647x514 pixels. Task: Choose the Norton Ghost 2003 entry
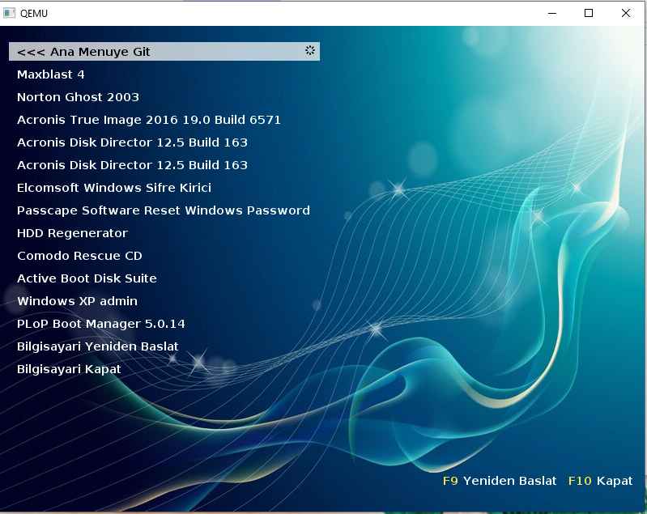(78, 97)
